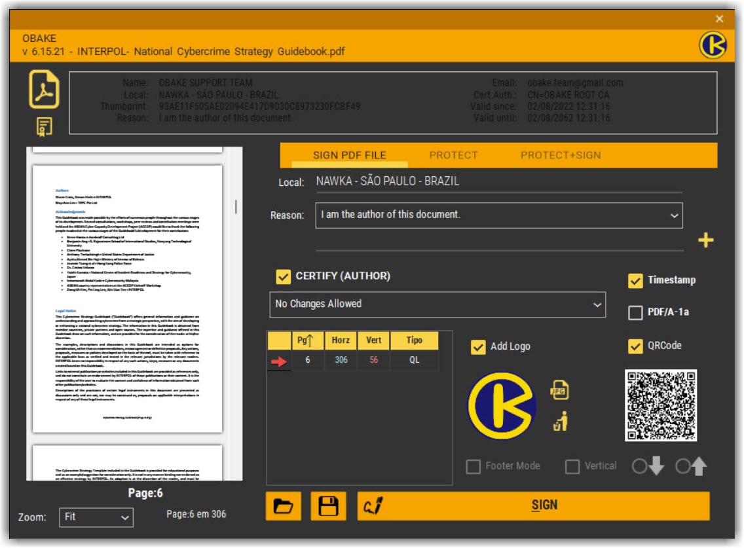Click 'OBAKE SUPPORT TEAM' name text
744x548 pixels.
coord(206,83)
